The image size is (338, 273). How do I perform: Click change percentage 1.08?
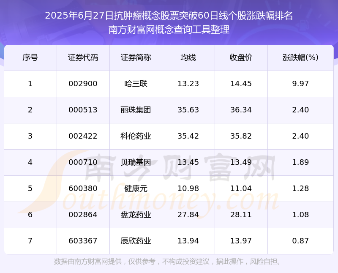(300, 215)
